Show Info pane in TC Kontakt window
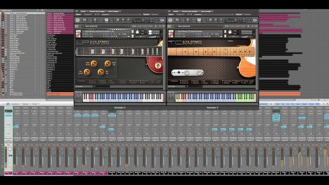This screenshot has width=329, height=185. (188, 20)
